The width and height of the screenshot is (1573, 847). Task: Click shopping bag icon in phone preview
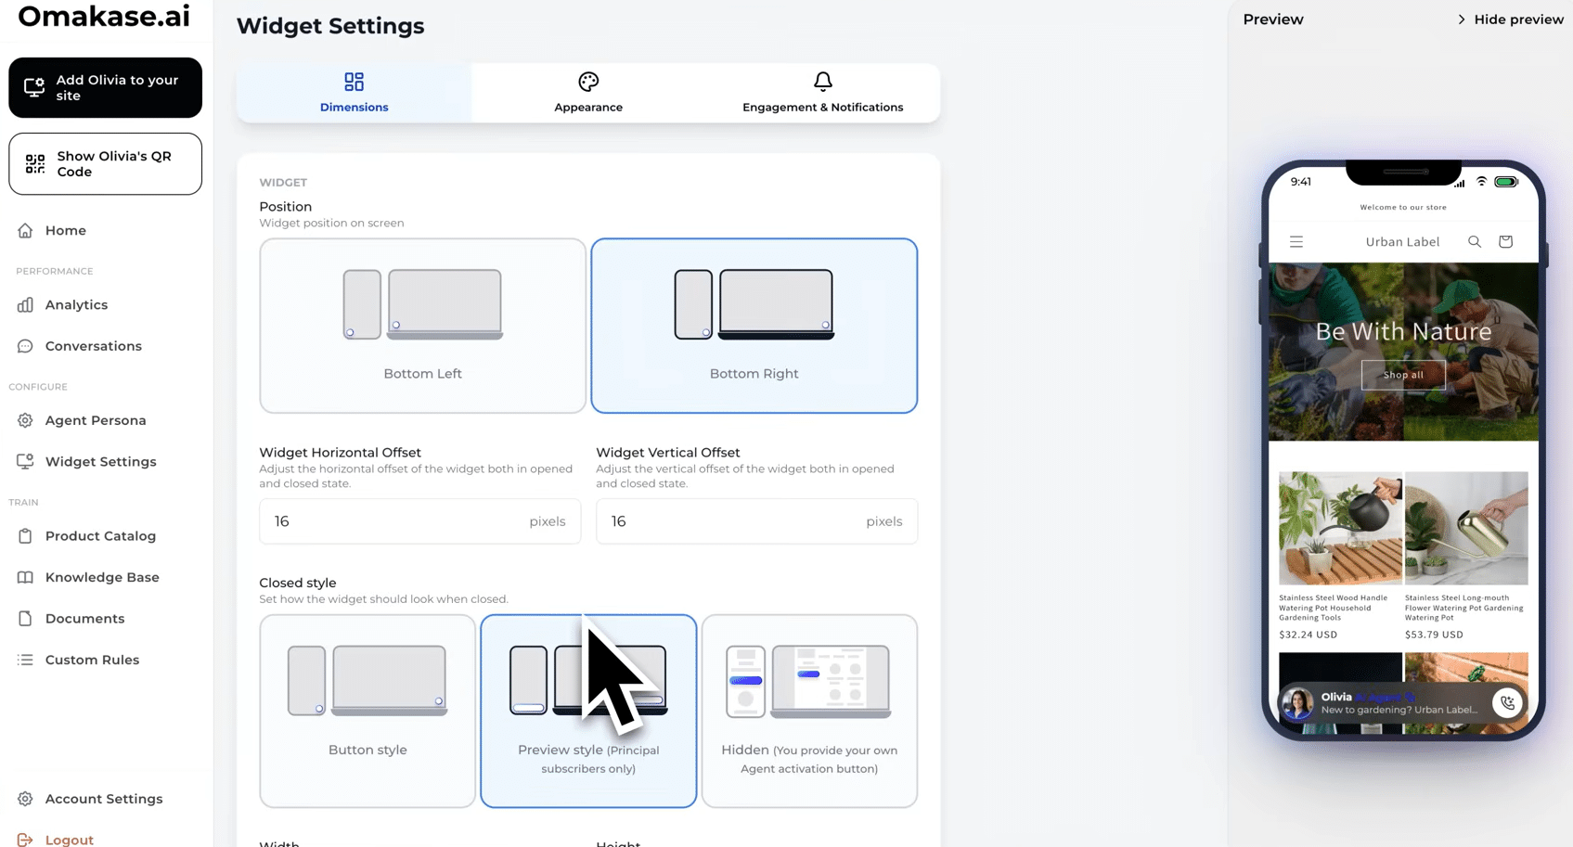tap(1505, 242)
